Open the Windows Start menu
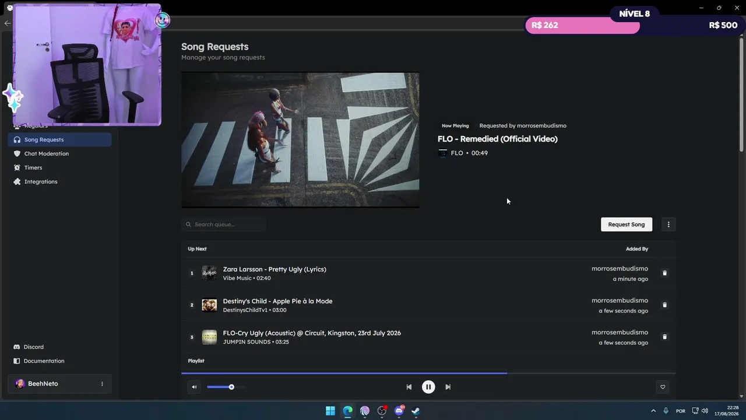The image size is (746, 420). (x=330, y=411)
